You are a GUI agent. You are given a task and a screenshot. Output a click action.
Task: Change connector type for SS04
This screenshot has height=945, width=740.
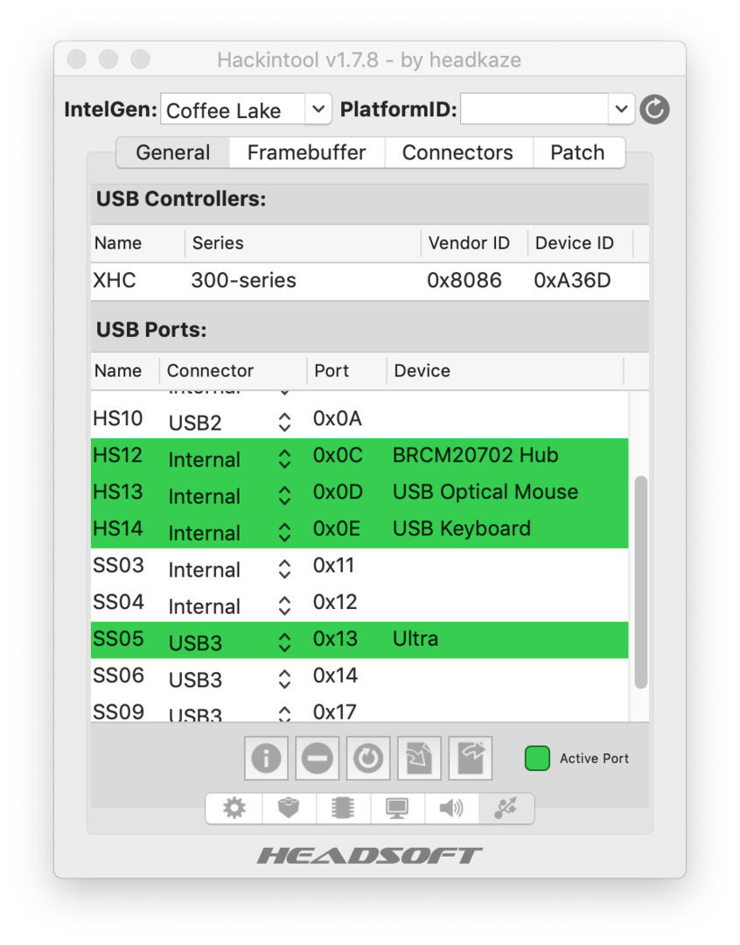coord(284,606)
